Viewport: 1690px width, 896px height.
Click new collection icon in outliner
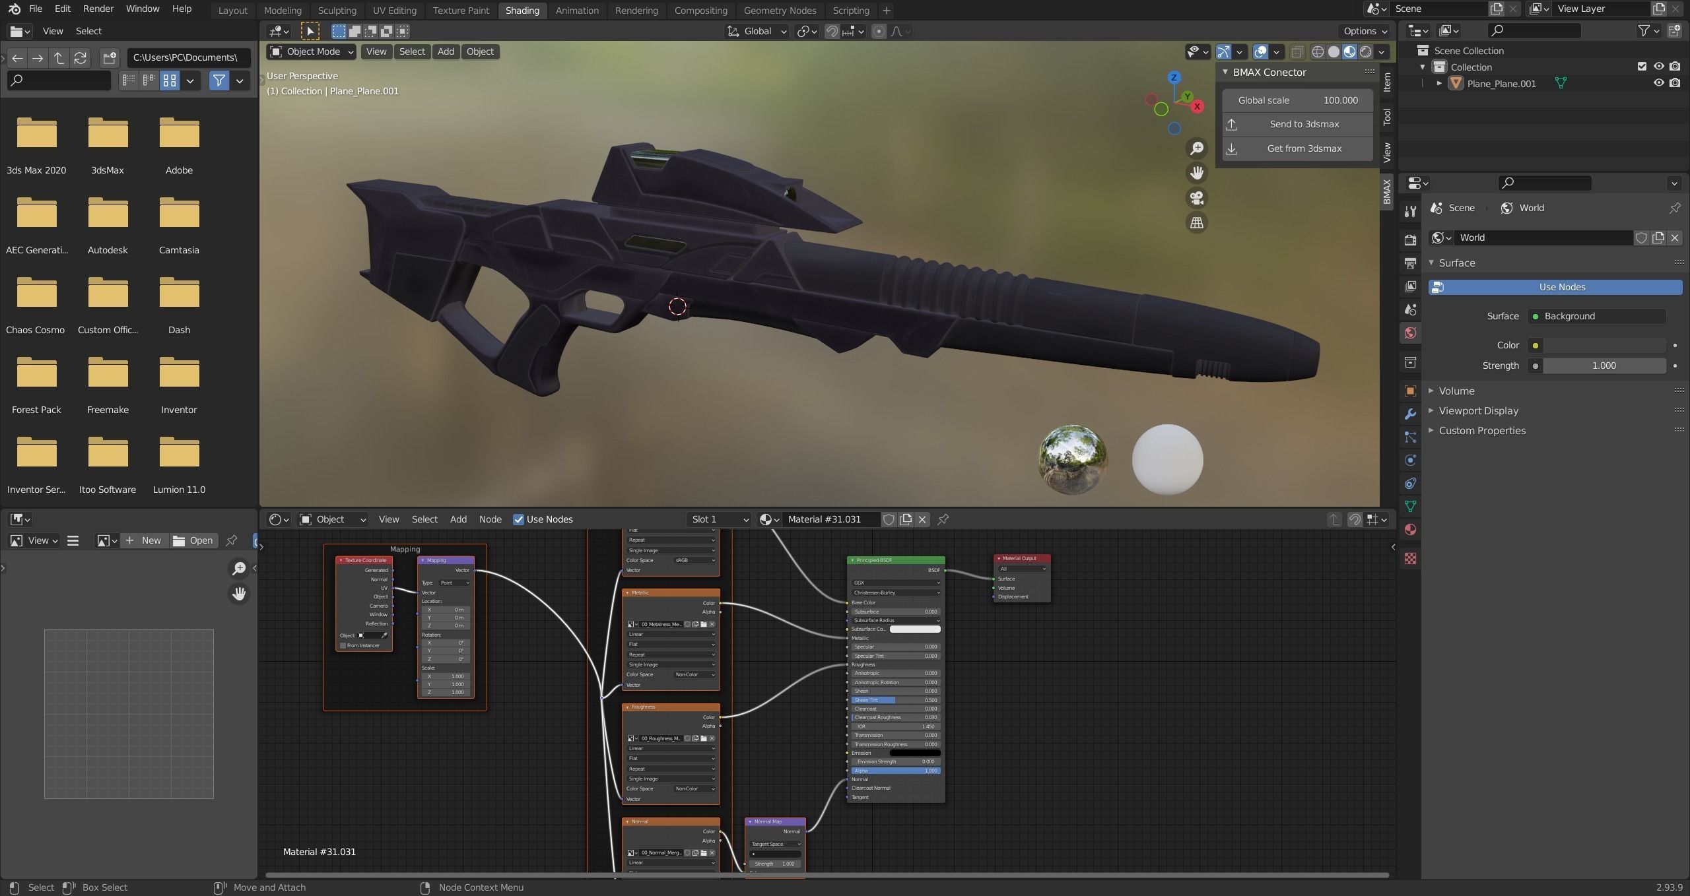pos(1674,30)
